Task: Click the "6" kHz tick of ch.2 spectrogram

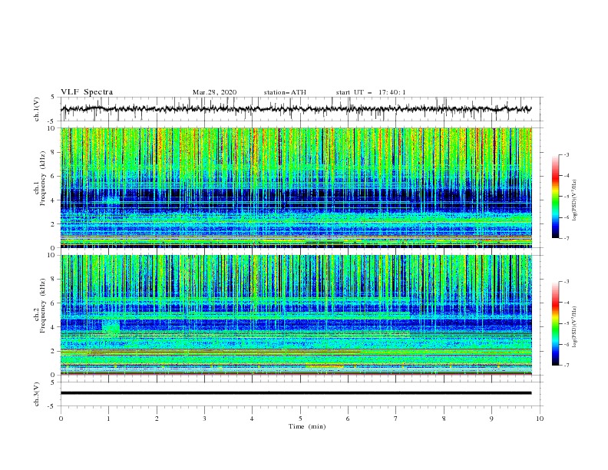Action: click(x=54, y=303)
